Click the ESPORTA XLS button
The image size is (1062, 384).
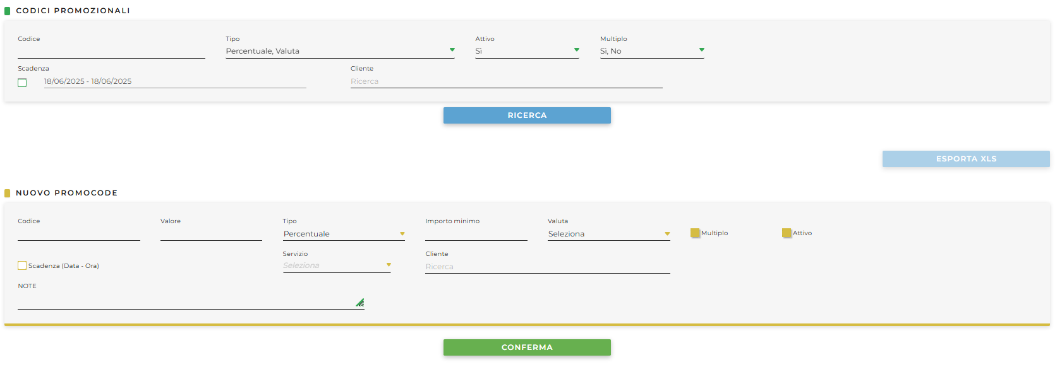(965, 159)
